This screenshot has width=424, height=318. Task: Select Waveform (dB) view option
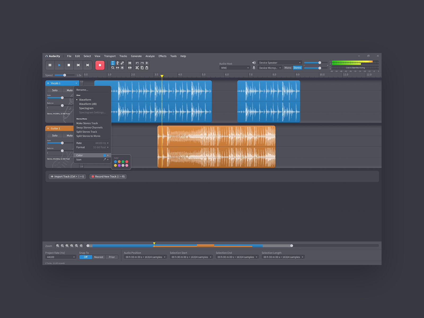coord(88,104)
